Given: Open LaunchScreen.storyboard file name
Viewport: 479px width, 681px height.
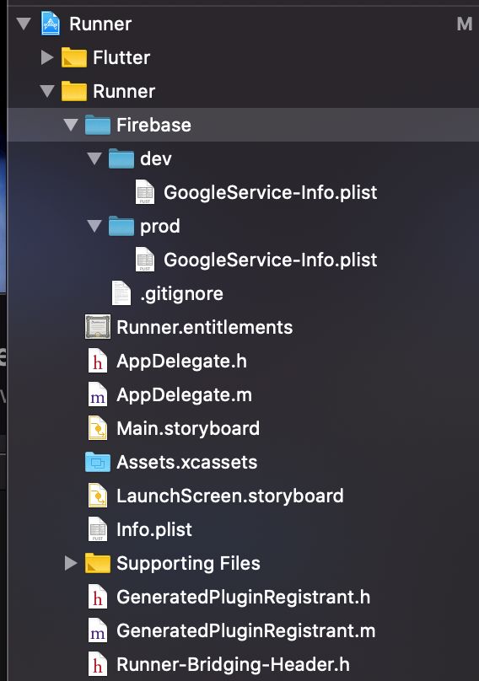Looking at the screenshot, I should click(230, 496).
